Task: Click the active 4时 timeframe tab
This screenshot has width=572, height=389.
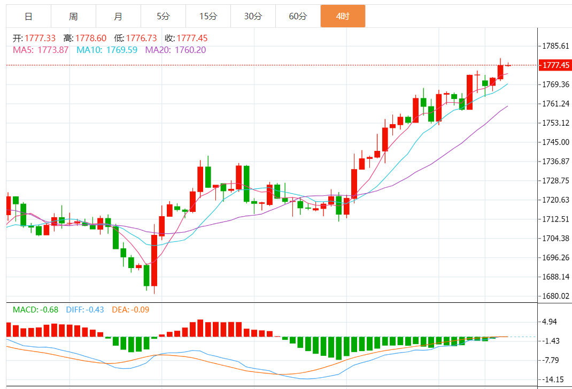Action: [343, 17]
